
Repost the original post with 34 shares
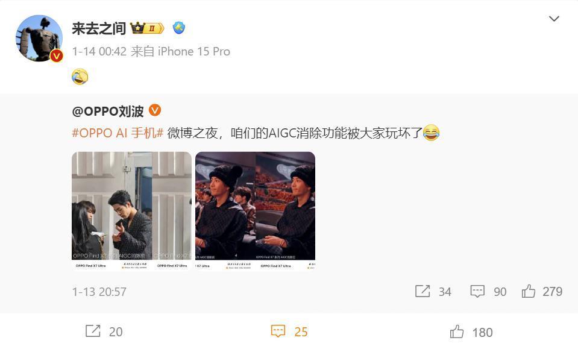[433, 291]
